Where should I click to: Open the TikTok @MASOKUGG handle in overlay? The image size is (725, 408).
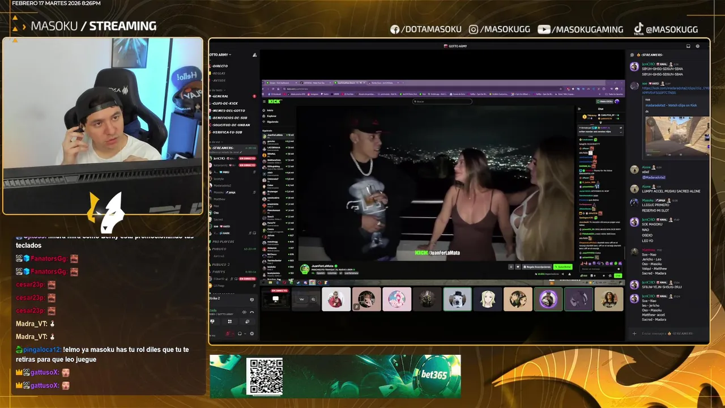click(x=666, y=29)
